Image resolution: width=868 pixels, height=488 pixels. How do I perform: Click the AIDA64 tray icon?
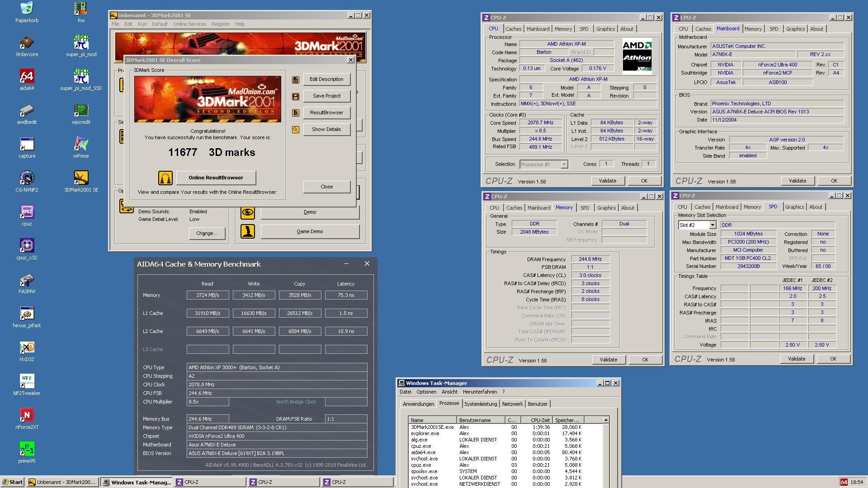click(844, 482)
